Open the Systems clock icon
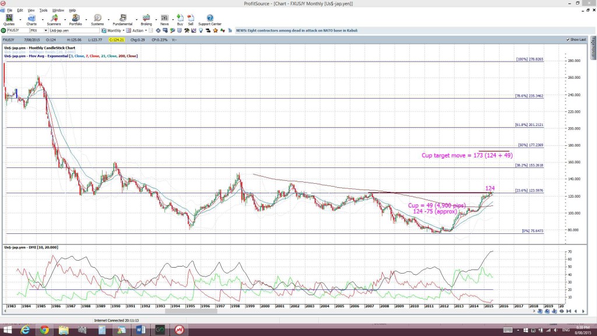The height and width of the screenshot is (336, 597). coord(97,20)
